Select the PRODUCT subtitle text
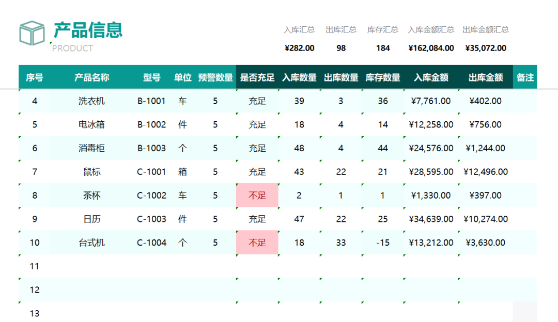Screen dimensions: 558x322 click(x=73, y=49)
